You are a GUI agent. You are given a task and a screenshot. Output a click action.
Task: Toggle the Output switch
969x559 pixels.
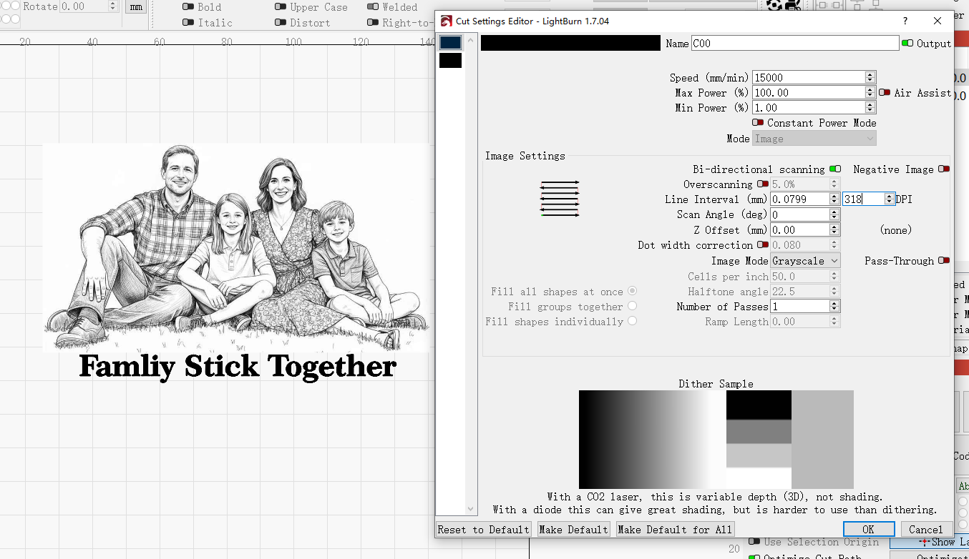(x=907, y=44)
